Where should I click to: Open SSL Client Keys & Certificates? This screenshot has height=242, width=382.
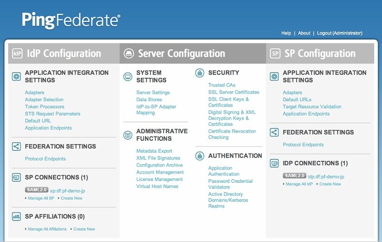click(x=229, y=102)
